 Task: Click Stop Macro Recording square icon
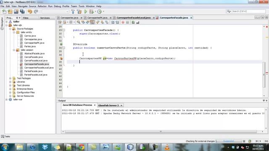point(127,22)
